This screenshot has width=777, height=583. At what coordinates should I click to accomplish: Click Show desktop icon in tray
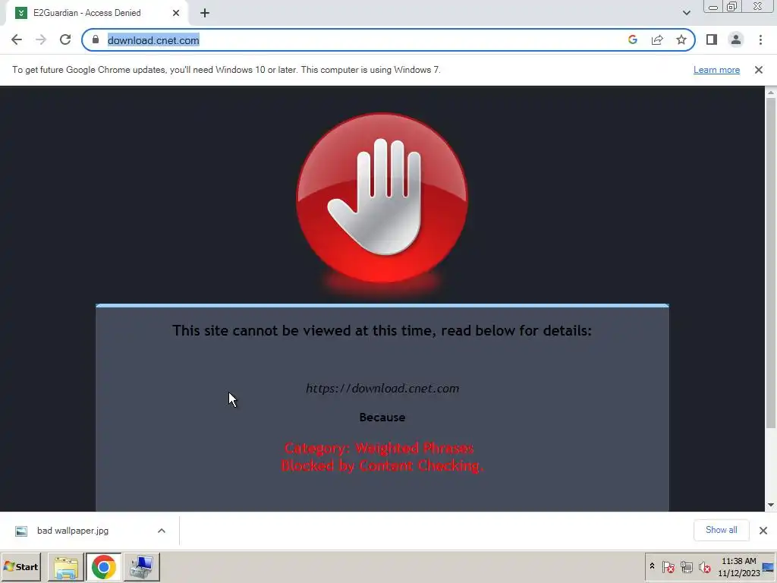[x=769, y=567]
